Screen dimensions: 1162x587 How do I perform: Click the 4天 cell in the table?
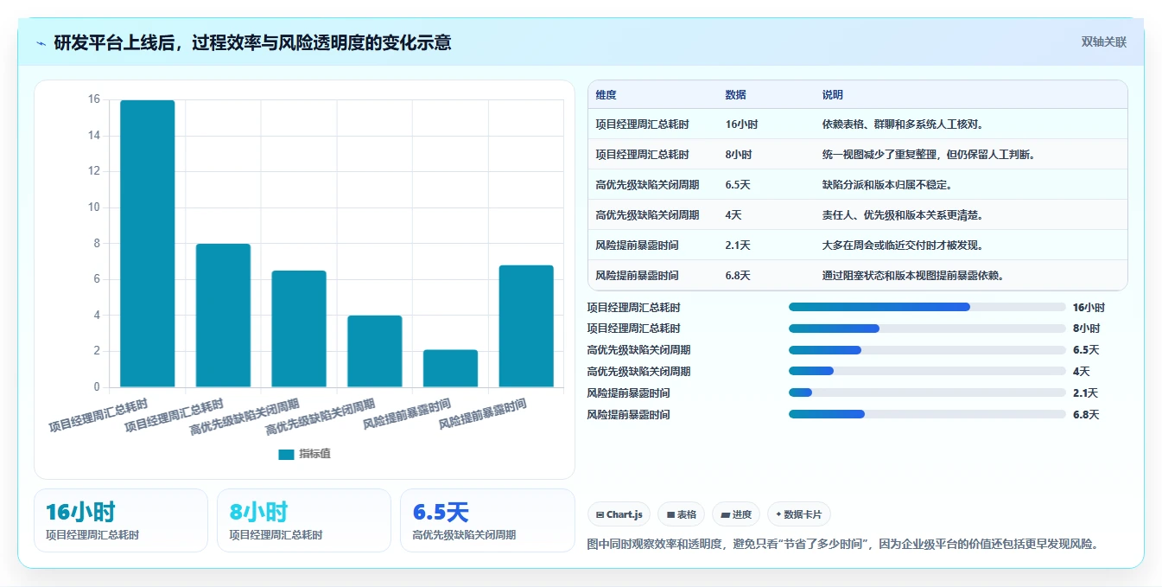coord(734,215)
